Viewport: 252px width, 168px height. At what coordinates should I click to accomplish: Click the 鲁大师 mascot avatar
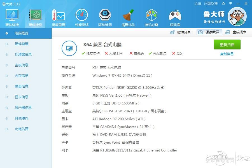pos(237,17)
